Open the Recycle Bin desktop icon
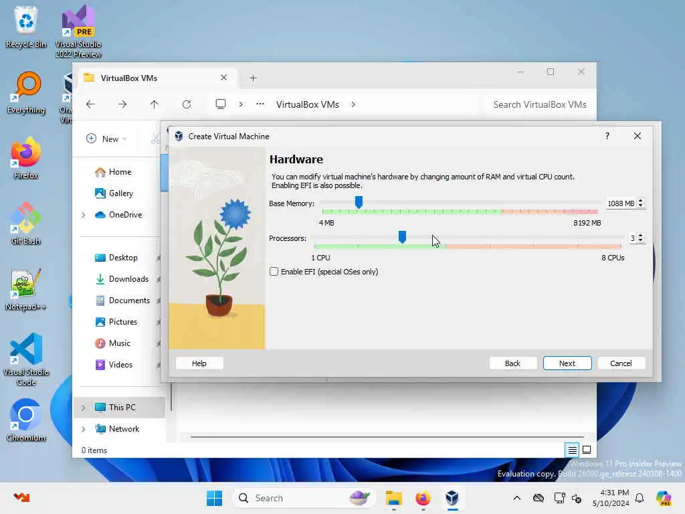685x514 pixels. (26, 27)
